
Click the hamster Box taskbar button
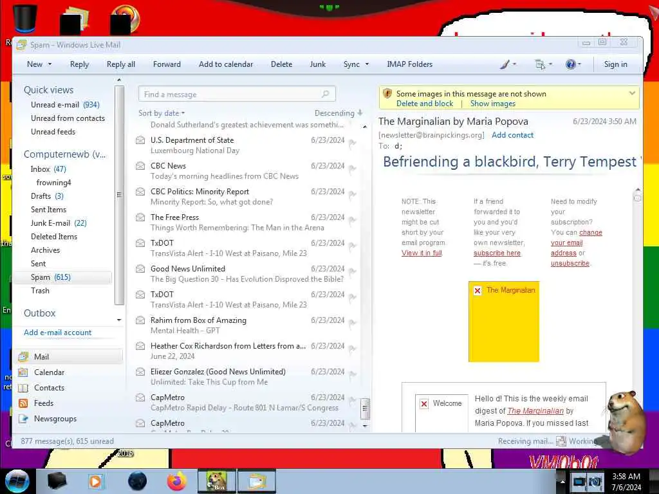tap(217, 481)
